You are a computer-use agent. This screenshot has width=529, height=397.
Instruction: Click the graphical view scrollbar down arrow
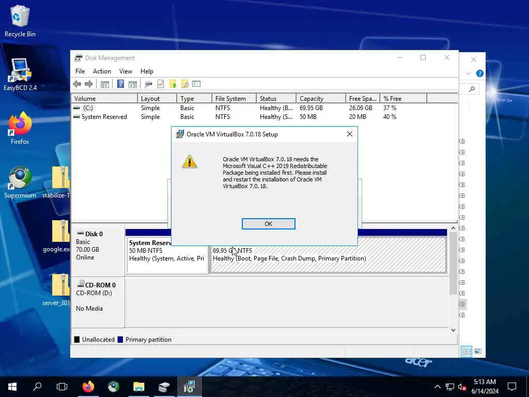coord(453,330)
